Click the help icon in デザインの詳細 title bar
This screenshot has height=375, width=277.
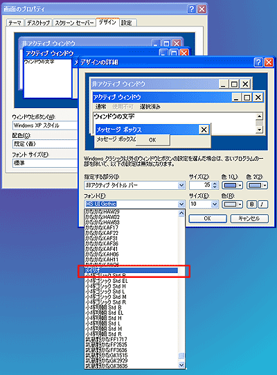258,62
